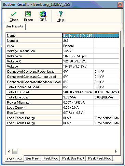Click the Export spreadsheet icon
The width and height of the screenshot is (125, 166).
click(x=28, y=14)
